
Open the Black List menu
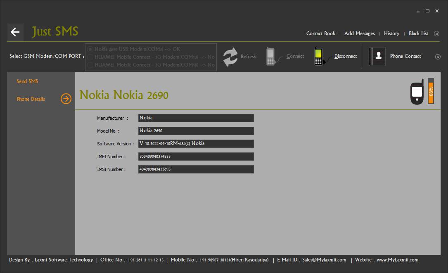418,33
